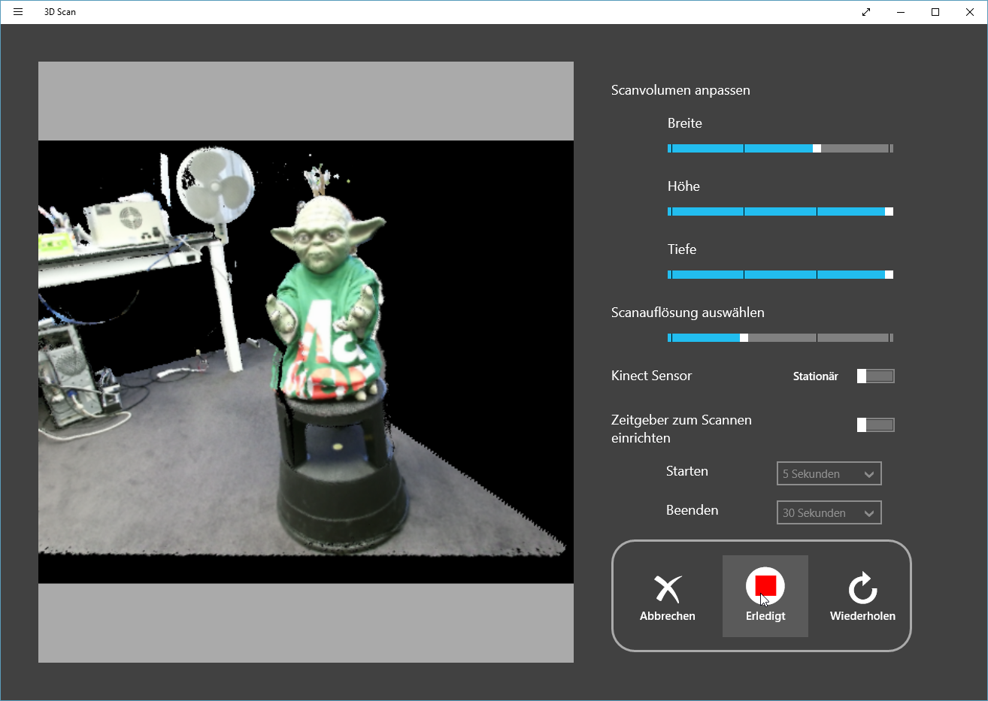Open the Beenden 30 Sekunden dropdown
This screenshot has height=701, width=988.
829,513
